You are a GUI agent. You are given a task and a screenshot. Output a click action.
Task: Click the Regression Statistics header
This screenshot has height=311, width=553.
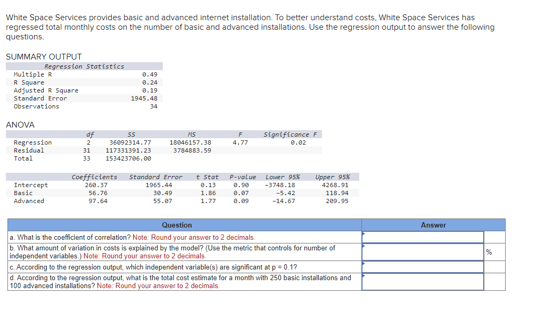(84, 66)
